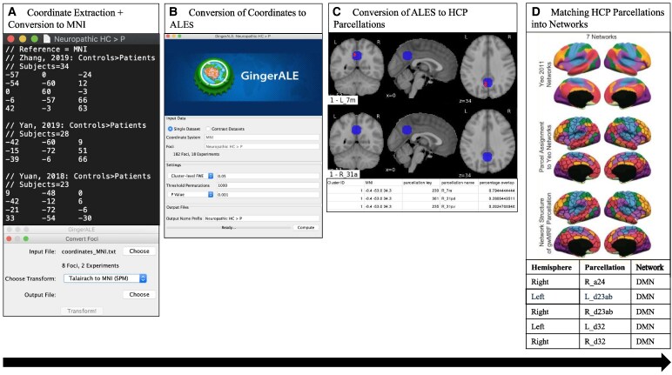Open the Talairach to MNI (SPM) transform dropdown
Image resolution: width=672 pixels, height=375 pixels.
[105, 278]
